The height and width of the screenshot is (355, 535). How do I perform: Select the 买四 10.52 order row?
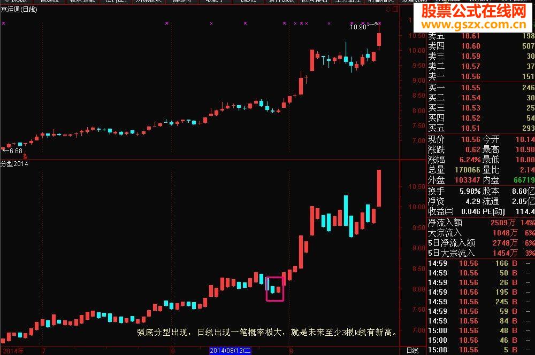[481, 118]
